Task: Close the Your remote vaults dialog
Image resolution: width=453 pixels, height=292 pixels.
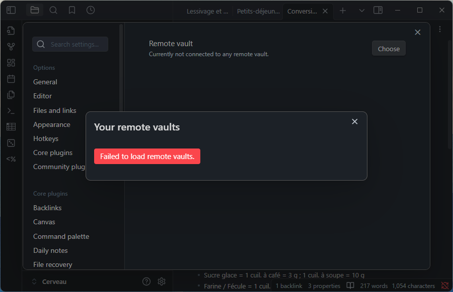Action: 354,122
